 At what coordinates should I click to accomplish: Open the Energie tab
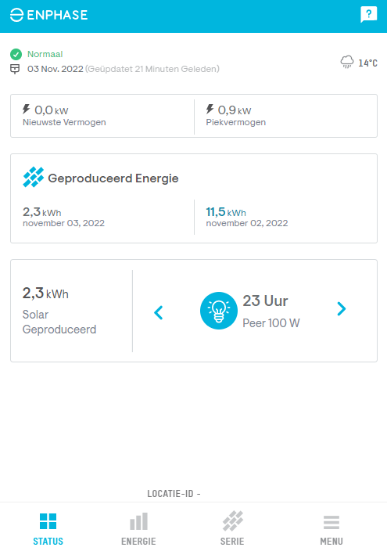click(138, 529)
